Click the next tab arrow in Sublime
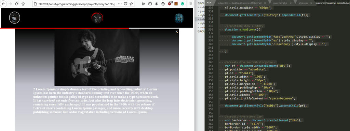350x131 pixels. 210,3
